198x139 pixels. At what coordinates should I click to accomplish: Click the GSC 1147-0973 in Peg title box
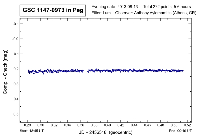51,11
